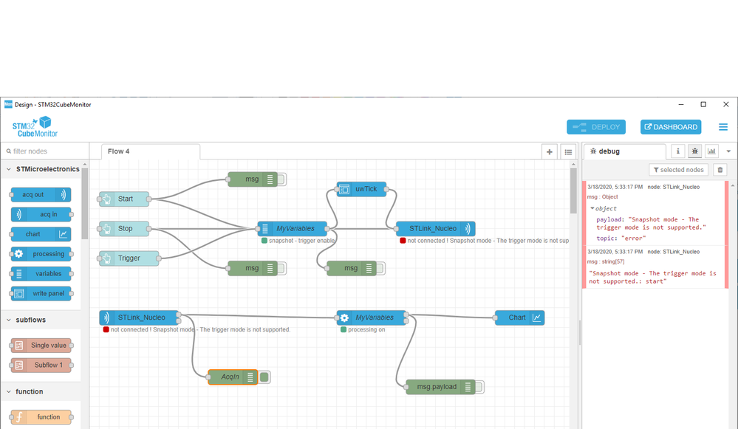Select the acq in palette node
Image resolution: width=738 pixels, height=429 pixels.
point(41,214)
